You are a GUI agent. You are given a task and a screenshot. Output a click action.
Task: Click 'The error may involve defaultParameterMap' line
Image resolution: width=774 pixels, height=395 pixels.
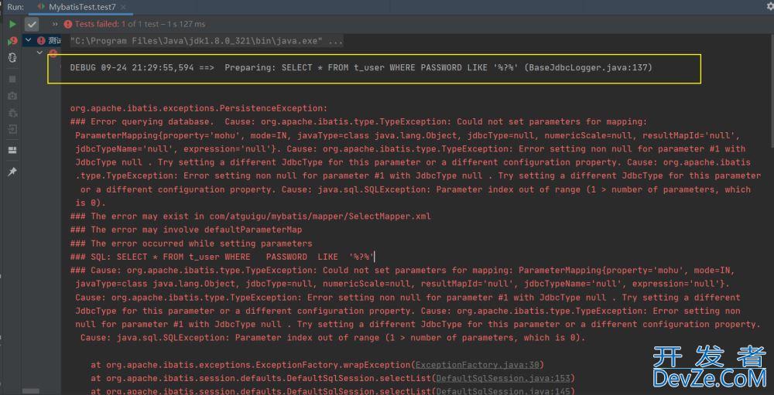[186, 230]
